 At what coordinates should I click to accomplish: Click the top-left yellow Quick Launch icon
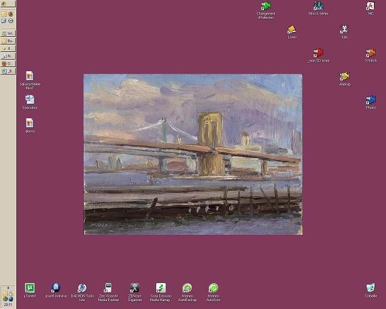tap(4, 14)
